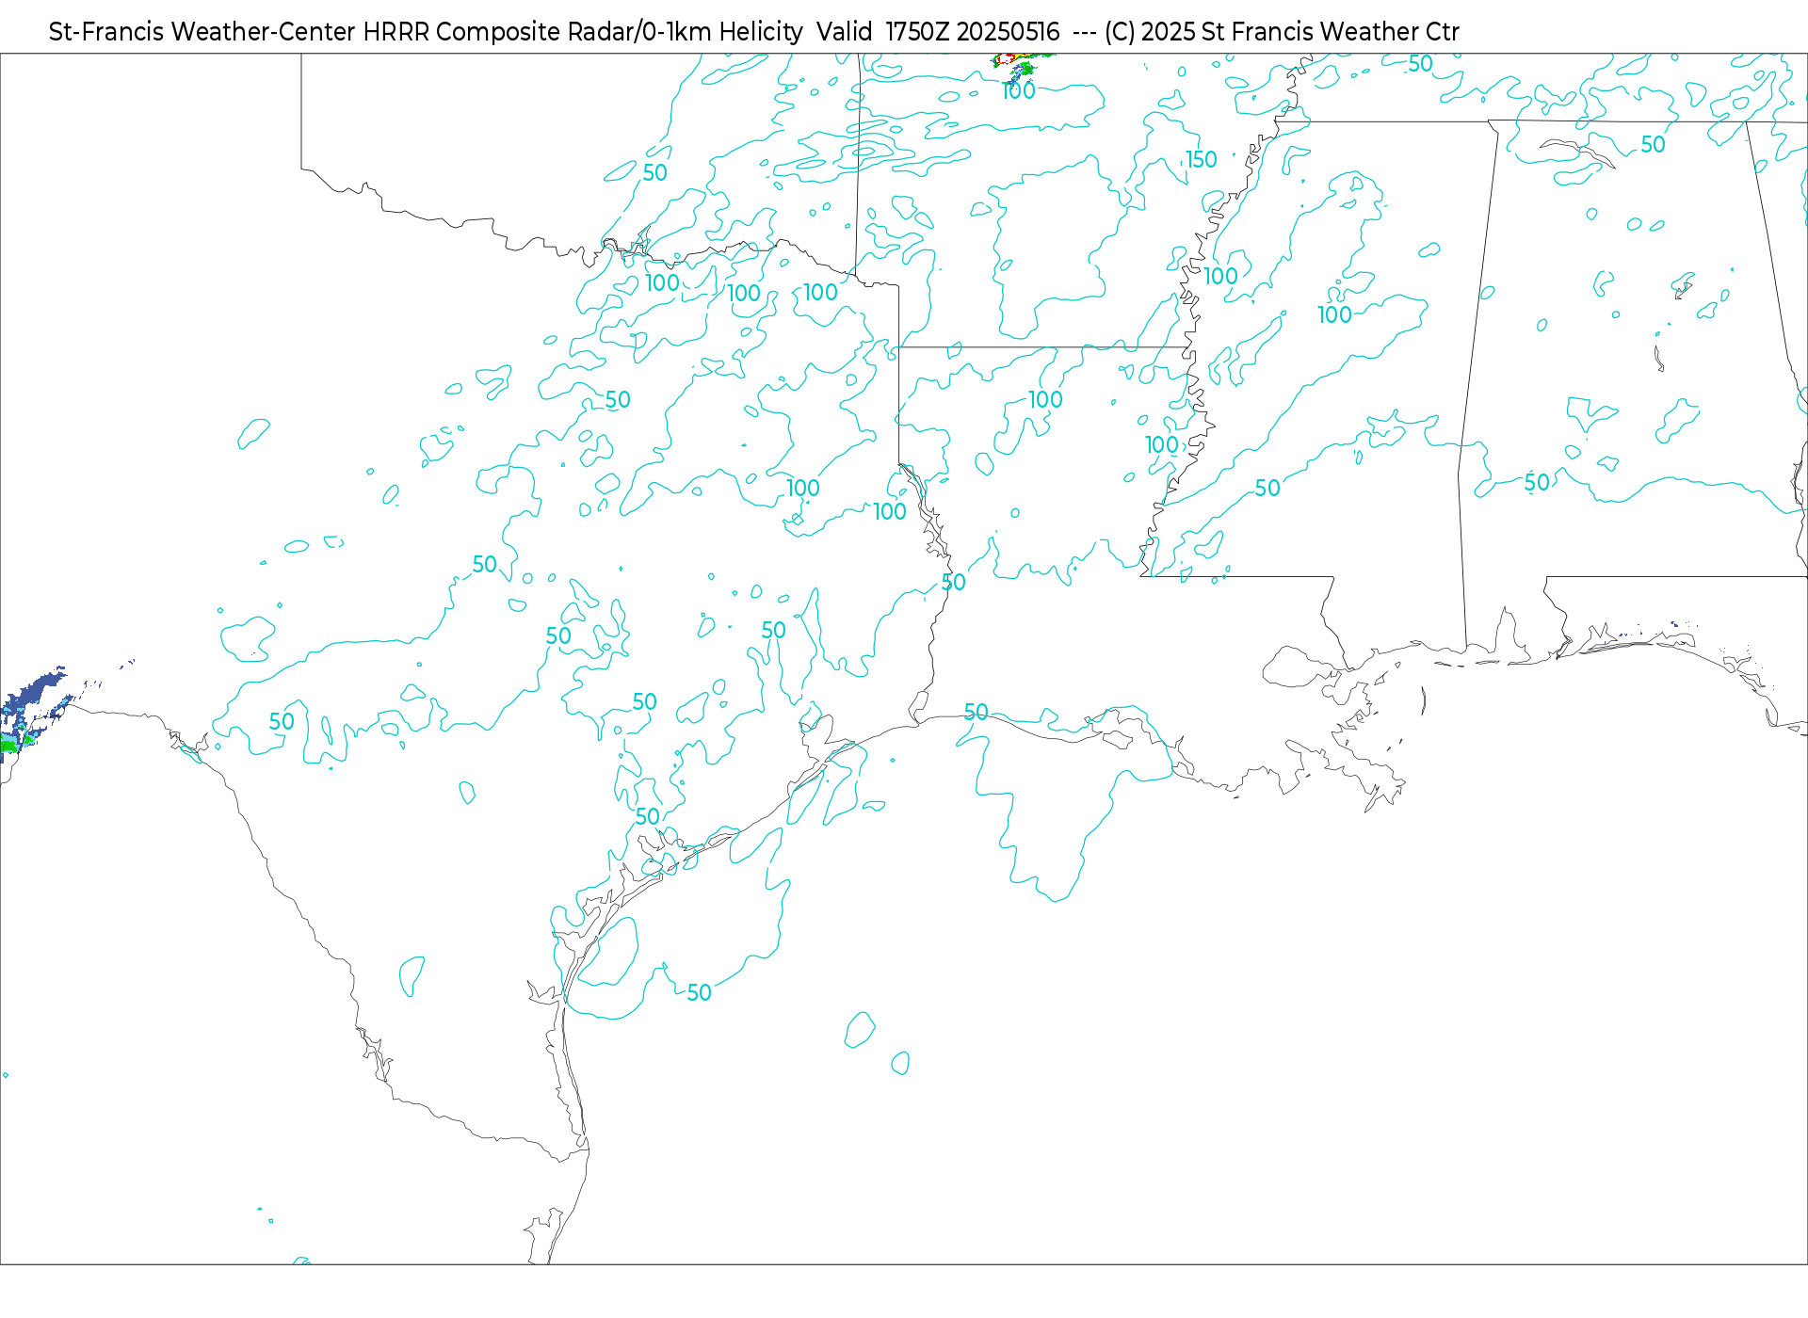Image resolution: width=1808 pixels, height=1318 pixels.
Task: Click the 'Valid 1750Z 20250516' timestamp text
Action: pyautogui.click(x=938, y=32)
